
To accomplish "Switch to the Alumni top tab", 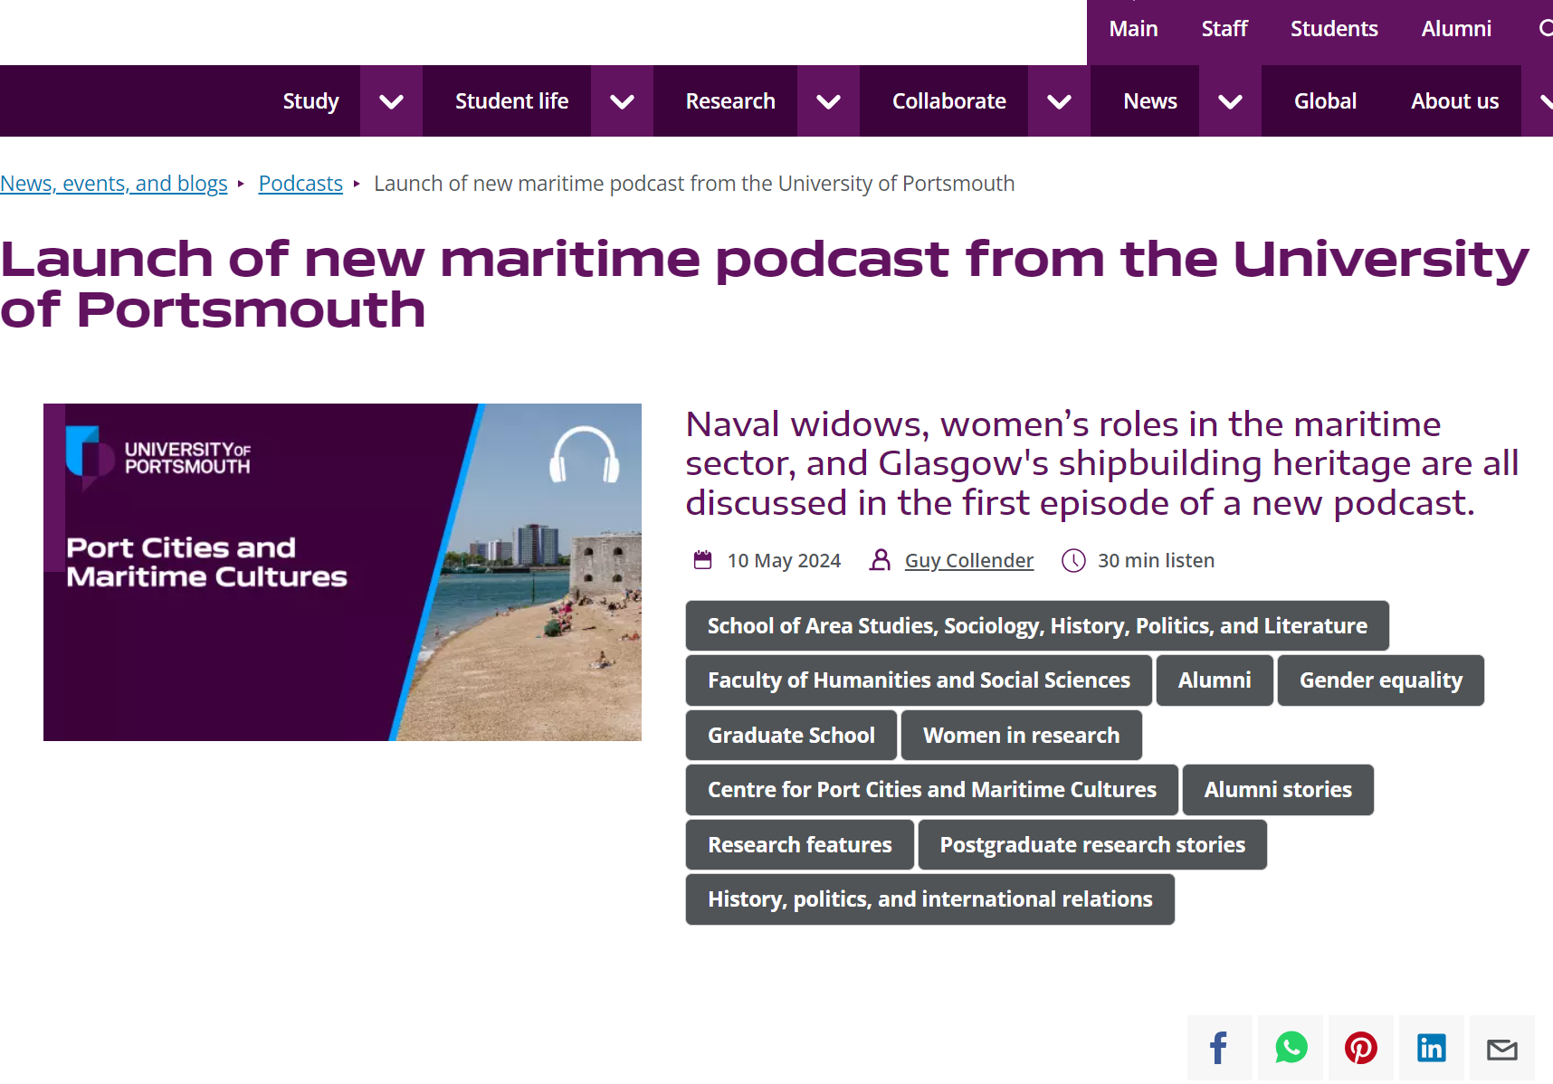I will 1456,29.
